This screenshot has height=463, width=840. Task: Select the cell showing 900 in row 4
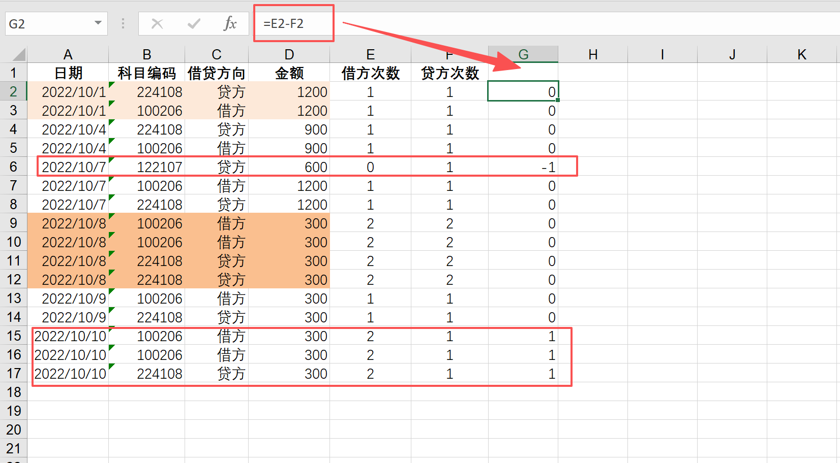click(x=289, y=129)
